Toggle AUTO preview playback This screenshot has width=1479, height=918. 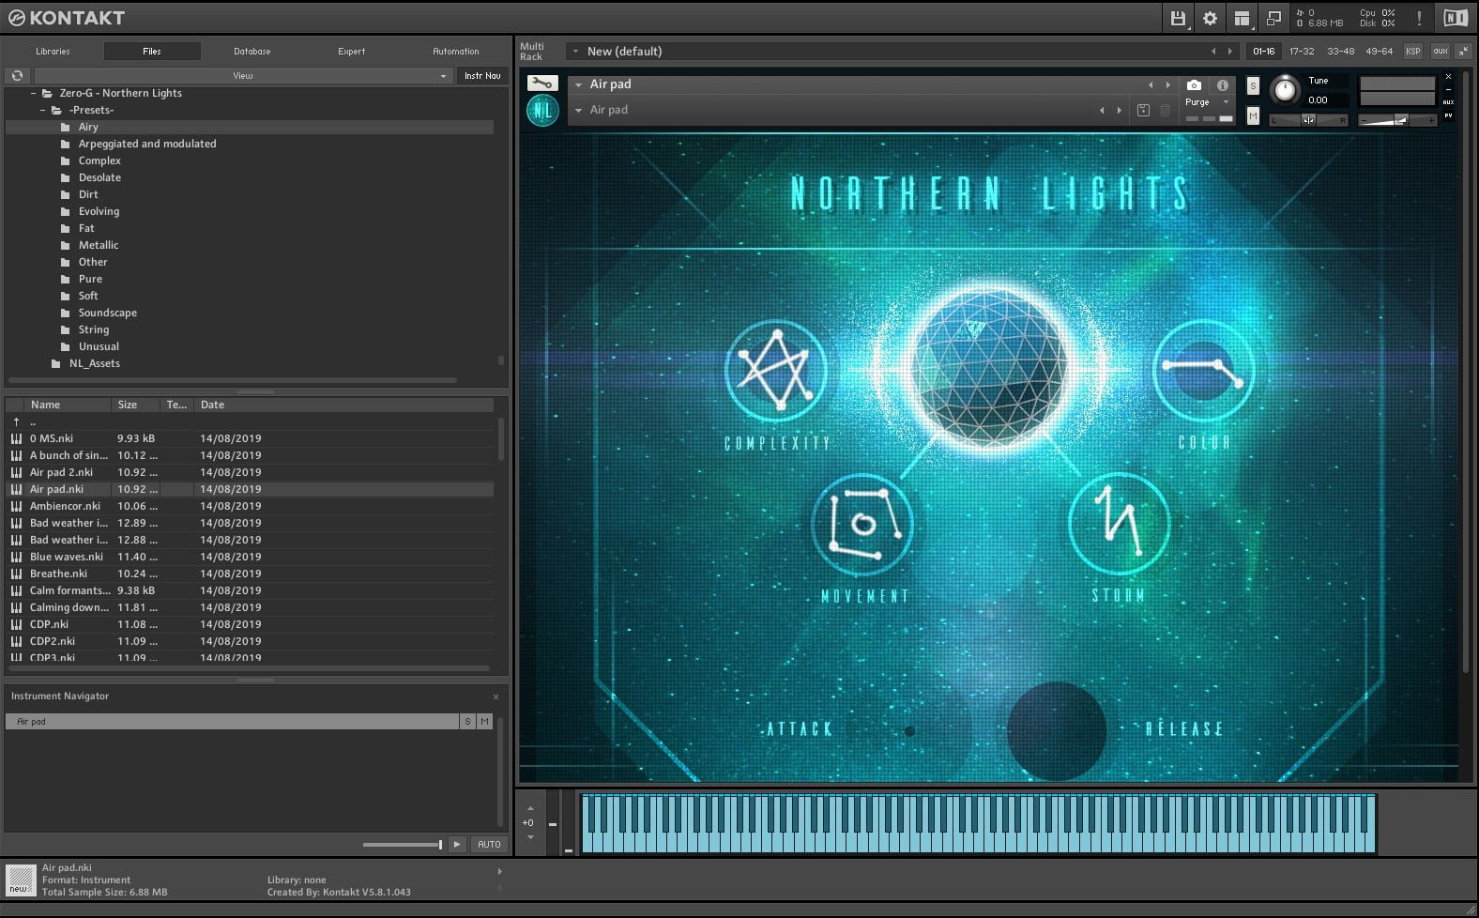pyautogui.click(x=489, y=844)
